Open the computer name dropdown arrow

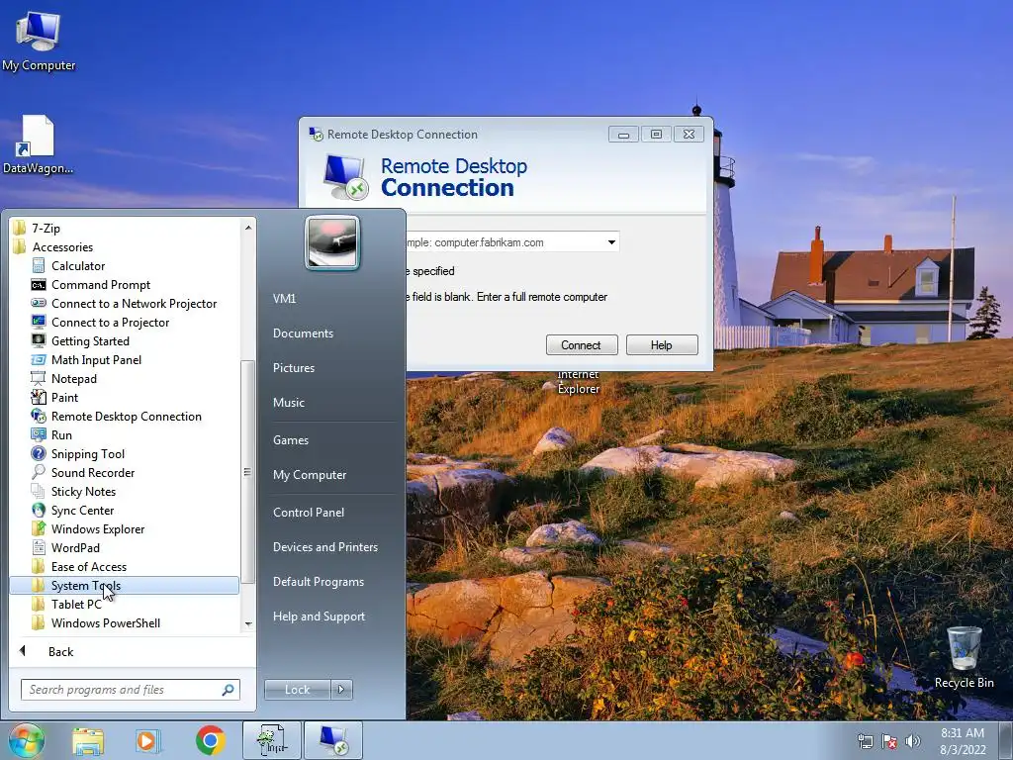[611, 242]
